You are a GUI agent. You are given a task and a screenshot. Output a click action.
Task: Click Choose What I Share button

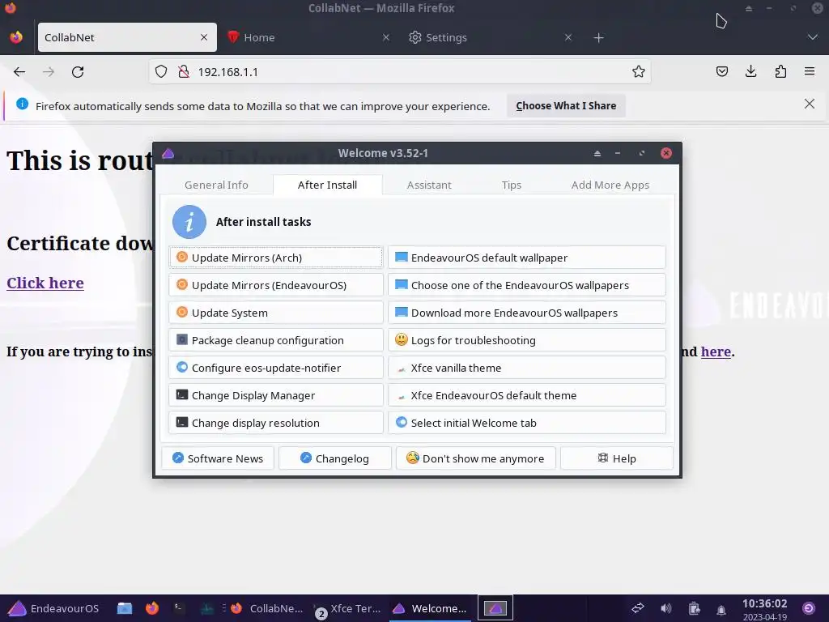click(566, 106)
